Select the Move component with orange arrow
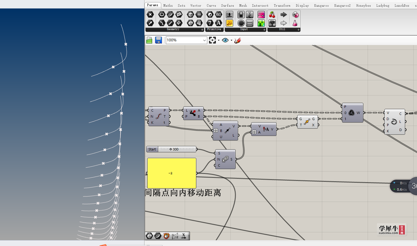The height and width of the screenshot is (246, 417). click(307, 122)
